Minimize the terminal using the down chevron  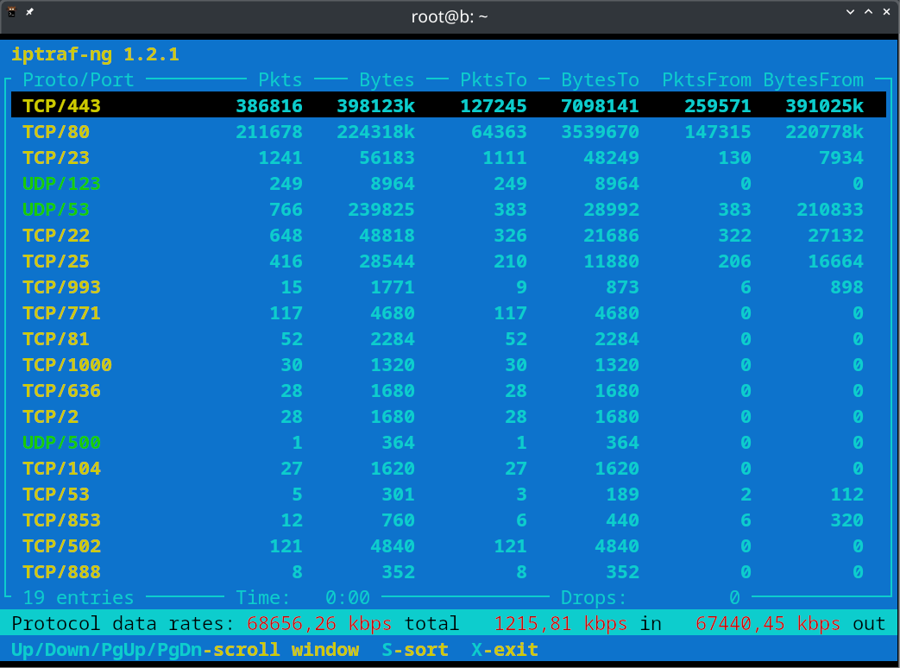point(851,12)
